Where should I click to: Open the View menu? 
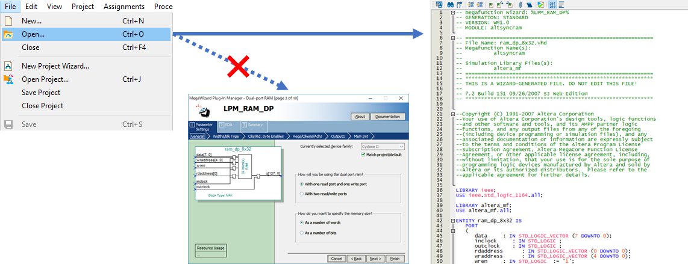pos(54,7)
